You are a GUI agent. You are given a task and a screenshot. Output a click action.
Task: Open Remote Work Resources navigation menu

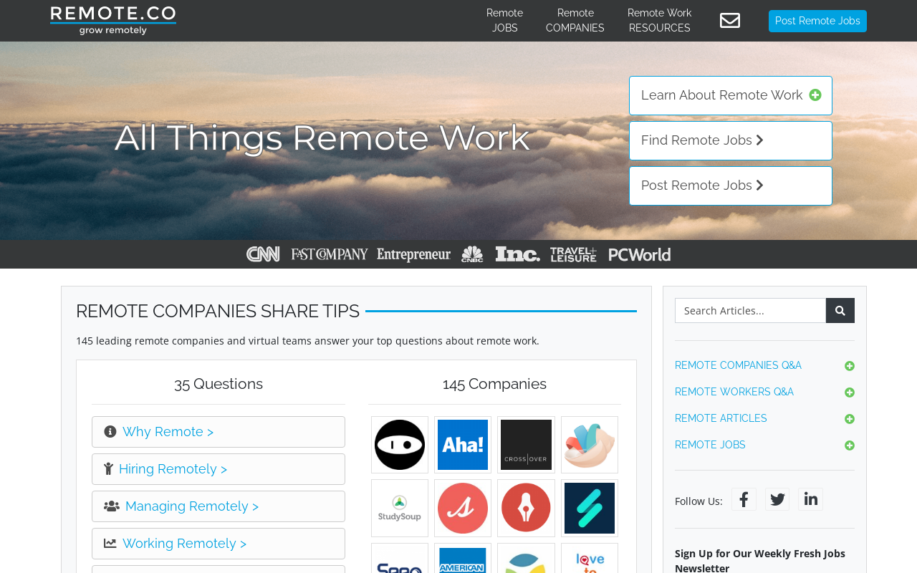[x=660, y=21]
